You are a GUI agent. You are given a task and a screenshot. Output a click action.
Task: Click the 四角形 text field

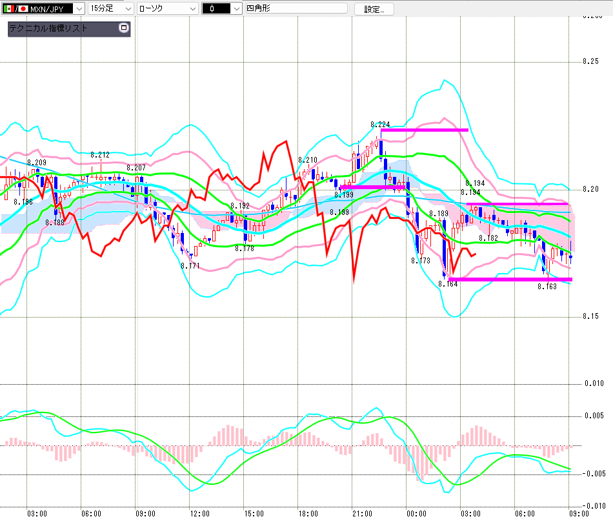coord(296,8)
